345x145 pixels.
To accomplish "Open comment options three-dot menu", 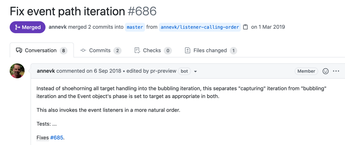I will pyautogui.click(x=336, y=71).
